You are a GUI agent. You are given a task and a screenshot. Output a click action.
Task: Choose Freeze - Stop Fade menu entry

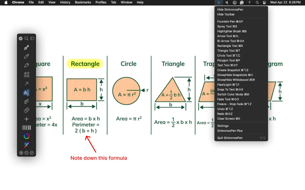[241, 104]
